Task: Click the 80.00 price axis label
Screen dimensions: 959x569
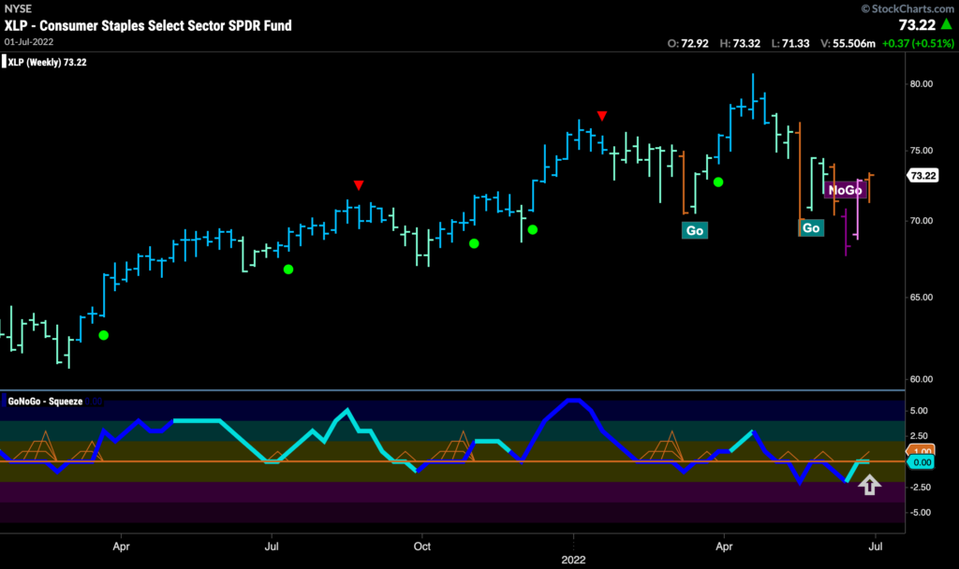Action: click(922, 83)
